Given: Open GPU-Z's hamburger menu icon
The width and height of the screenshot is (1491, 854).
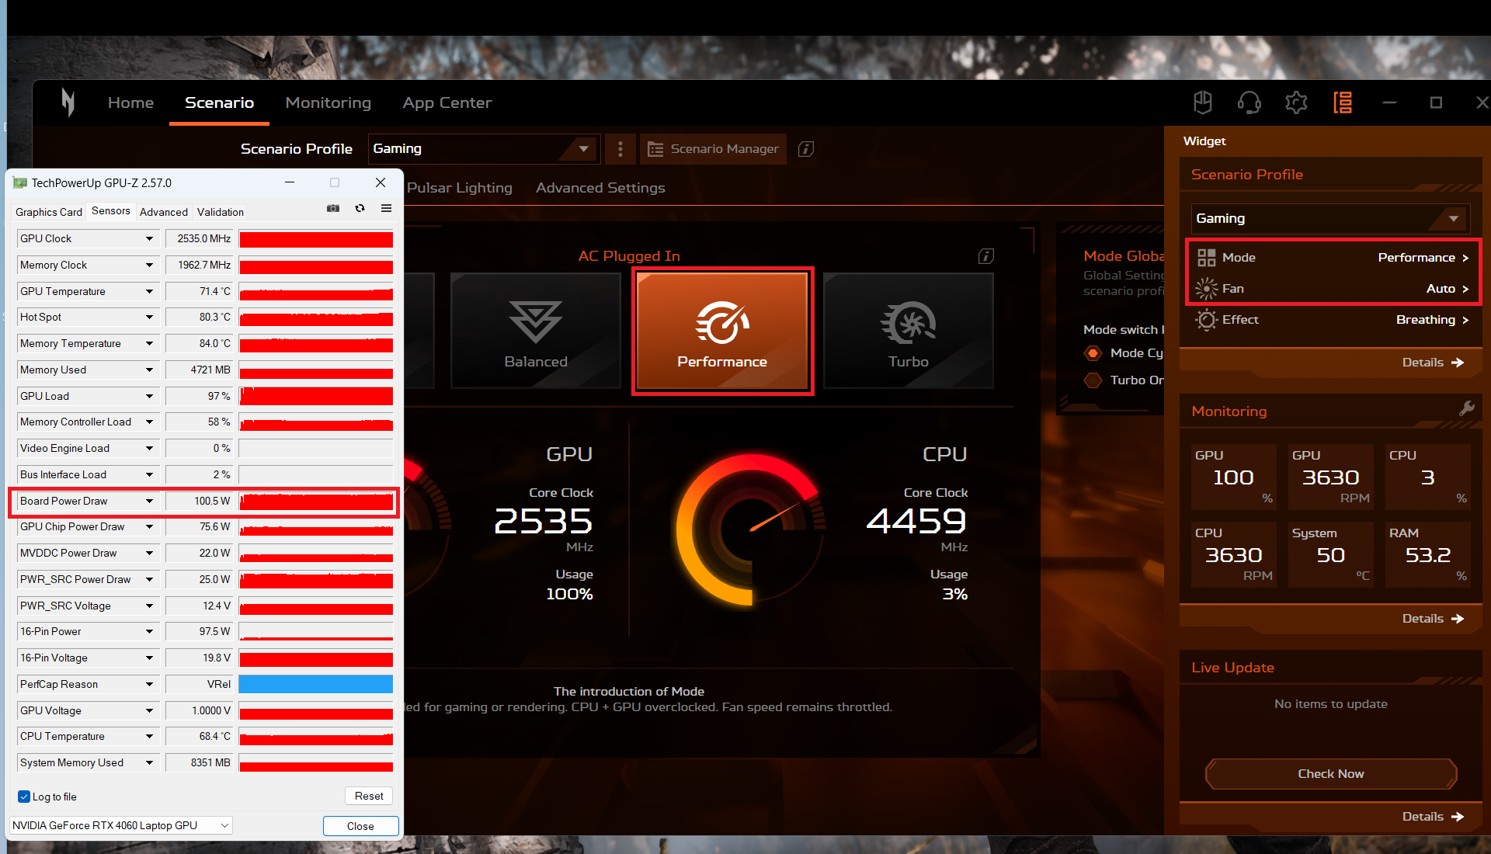Looking at the screenshot, I should (386, 208).
